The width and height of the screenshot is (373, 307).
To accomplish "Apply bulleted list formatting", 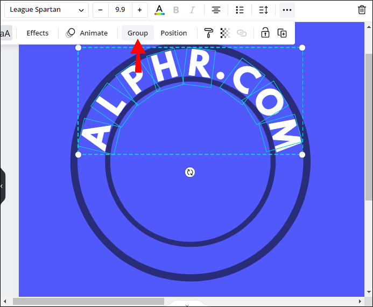I will (x=240, y=10).
